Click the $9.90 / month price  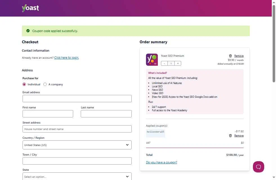click(x=236, y=60)
